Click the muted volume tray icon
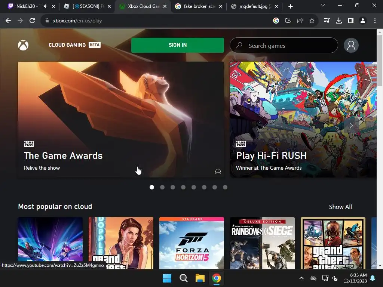Screen dimensions: 383x287 pyautogui.click(x=335, y=278)
